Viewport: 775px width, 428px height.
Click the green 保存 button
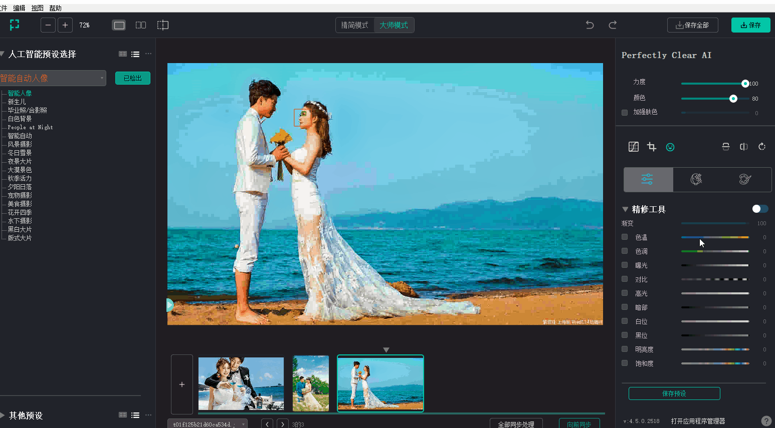(x=751, y=25)
